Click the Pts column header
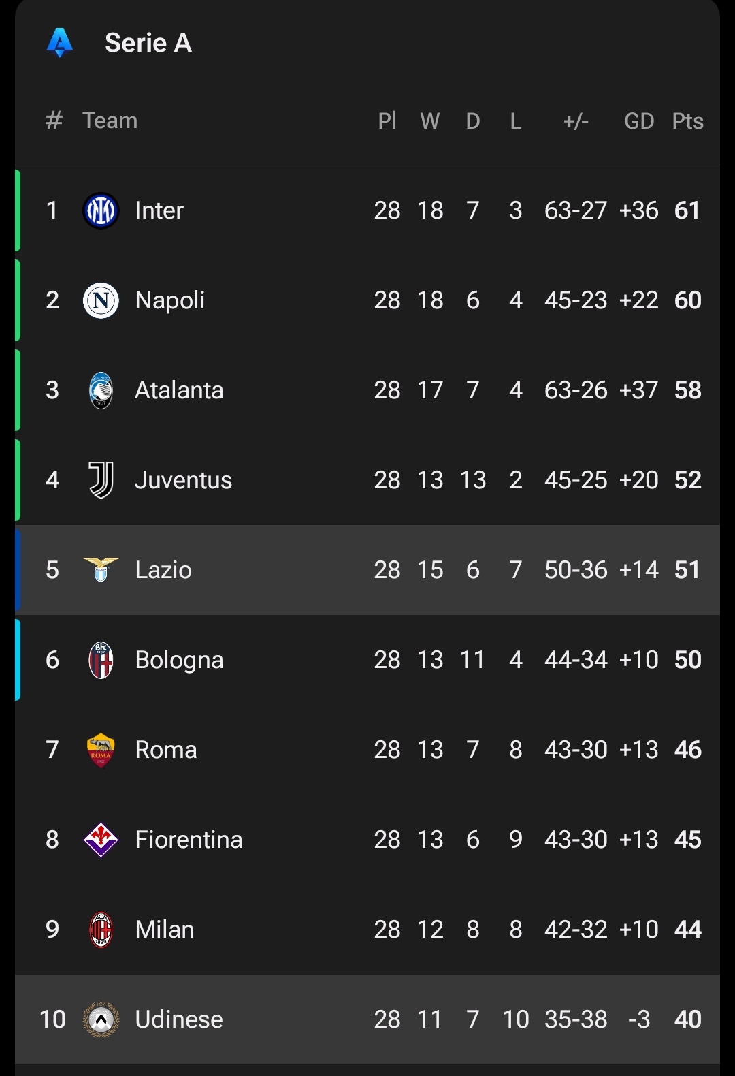Image resolution: width=735 pixels, height=1076 pixels. click(x=687, y=121)
